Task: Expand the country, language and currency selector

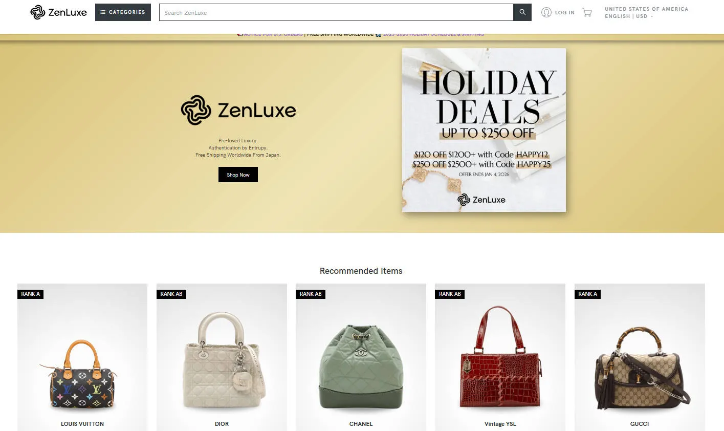Action: pos(646,12)
